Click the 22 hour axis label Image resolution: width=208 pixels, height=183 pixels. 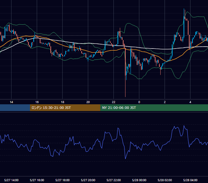[113, 102]
